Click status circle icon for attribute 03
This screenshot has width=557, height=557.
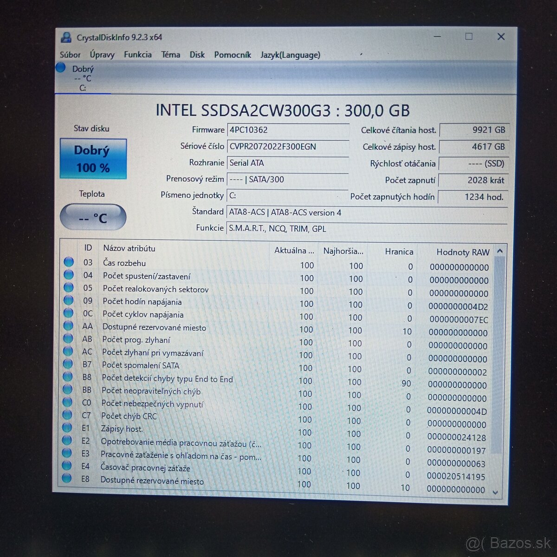(x=69, y=262)
